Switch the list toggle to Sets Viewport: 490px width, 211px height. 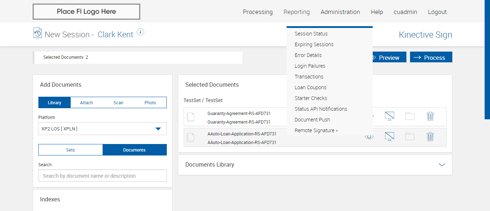71,150
